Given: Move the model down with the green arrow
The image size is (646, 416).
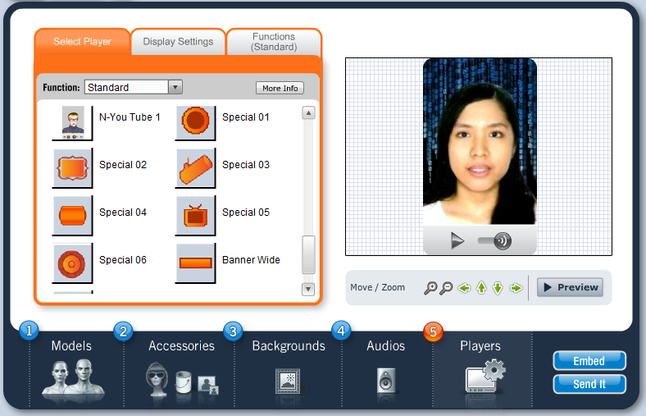Looking at the screenshot, I should 498,288.
